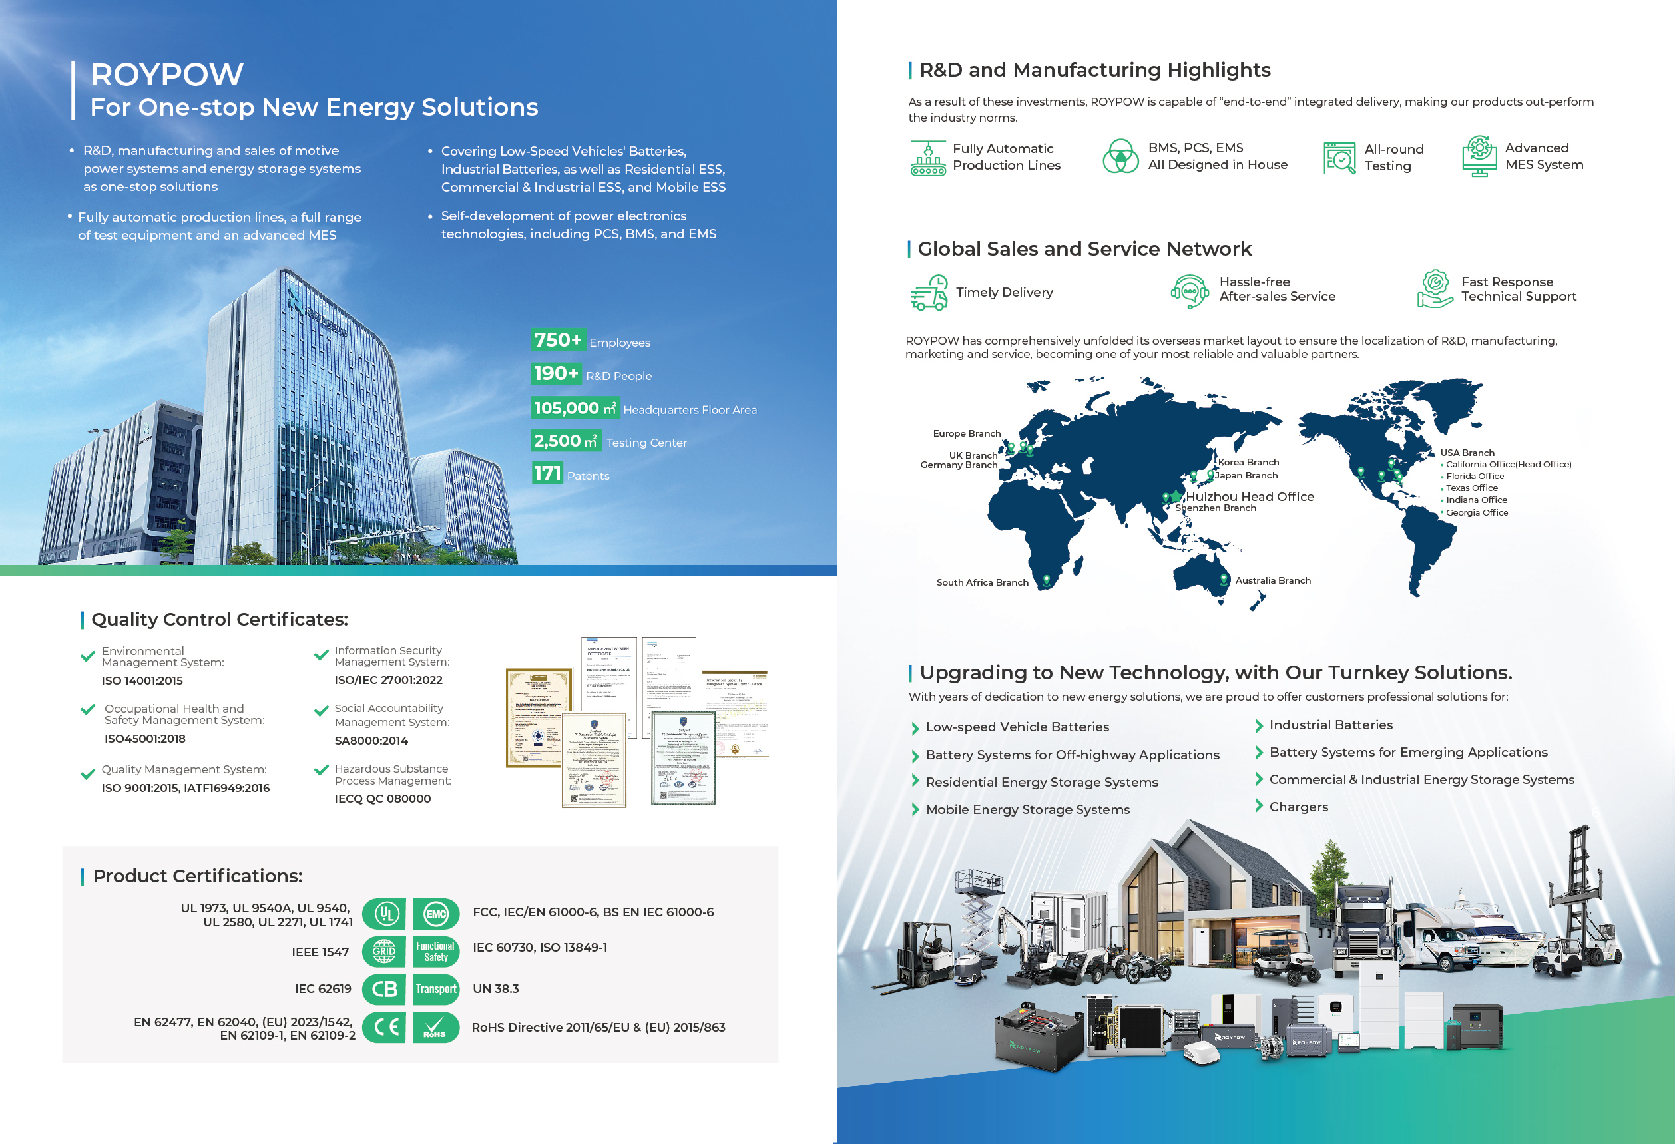Click the Transport badge

pos(436,989)
